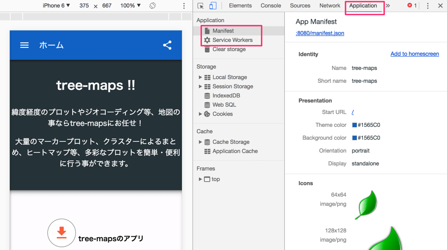Click the Start URL slash link
This screenshot has height=250, width=447.
point(353,112)
